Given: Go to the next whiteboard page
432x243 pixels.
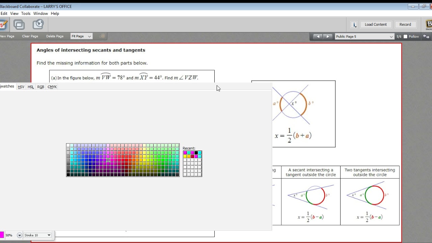Looking at the screenshot, I should (x=328, y=36).
